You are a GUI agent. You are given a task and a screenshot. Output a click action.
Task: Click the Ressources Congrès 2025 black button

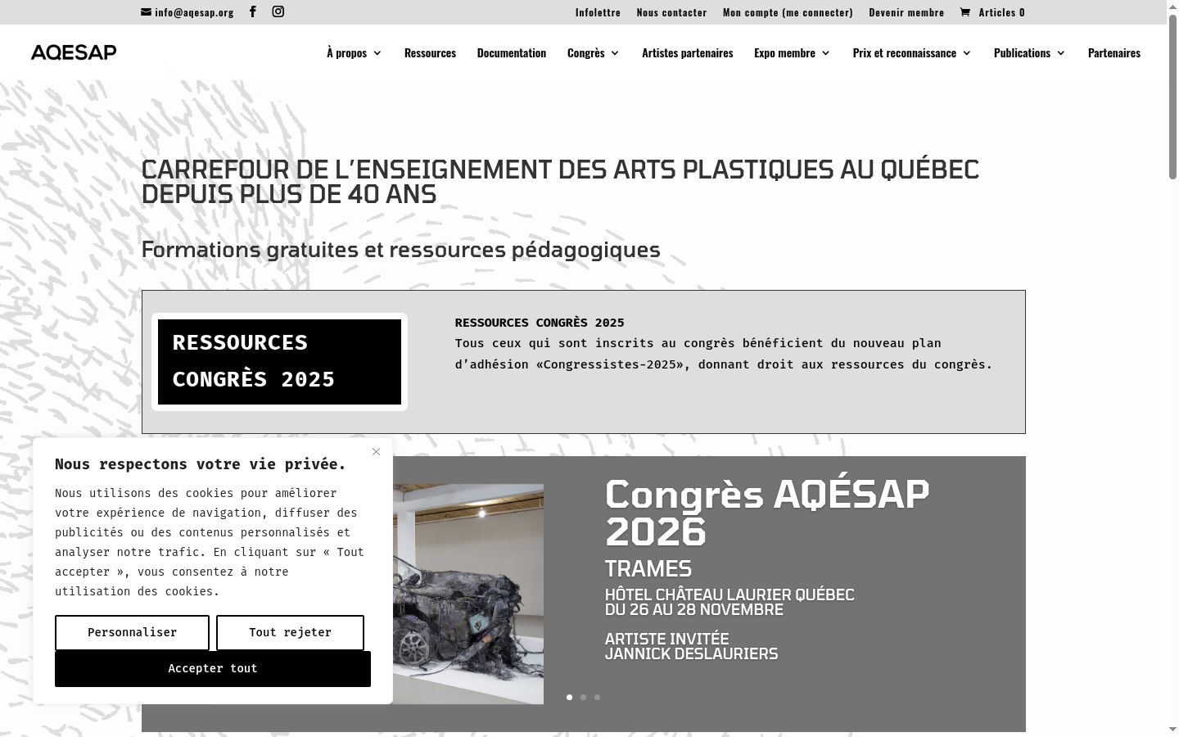(279, 362)
